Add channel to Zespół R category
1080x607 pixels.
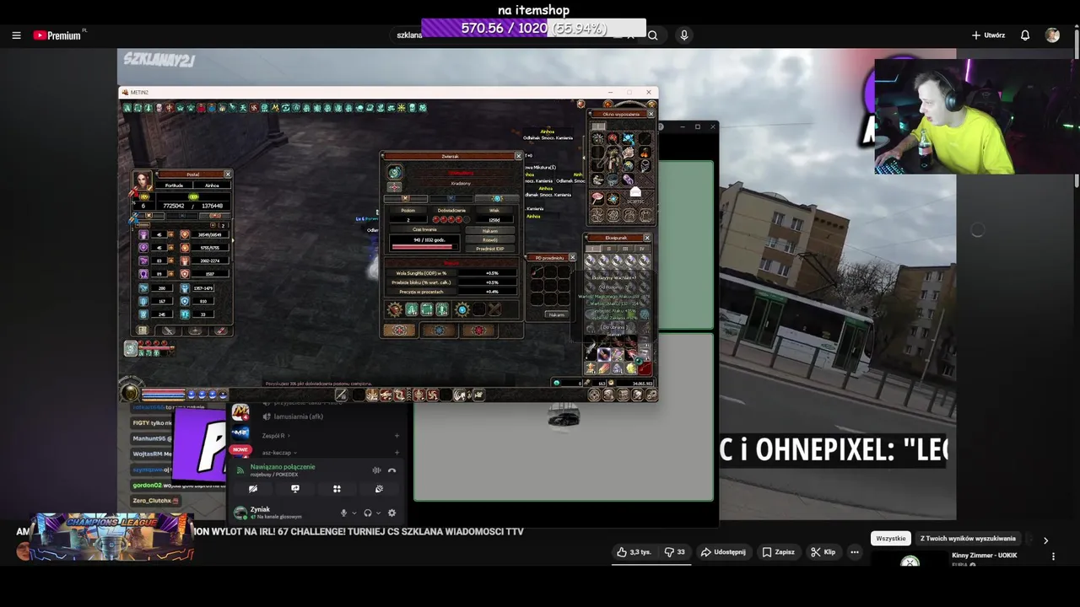(397, 436)
